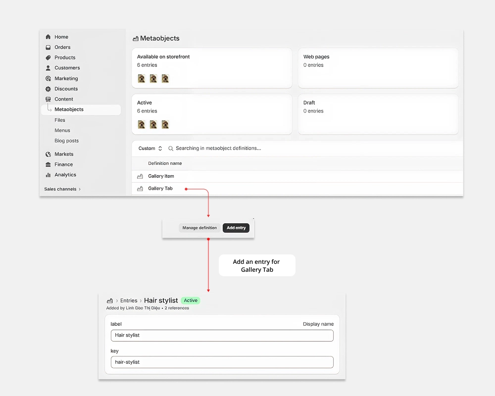Expand the Sales channels chevron

click(x=80, y=189)
